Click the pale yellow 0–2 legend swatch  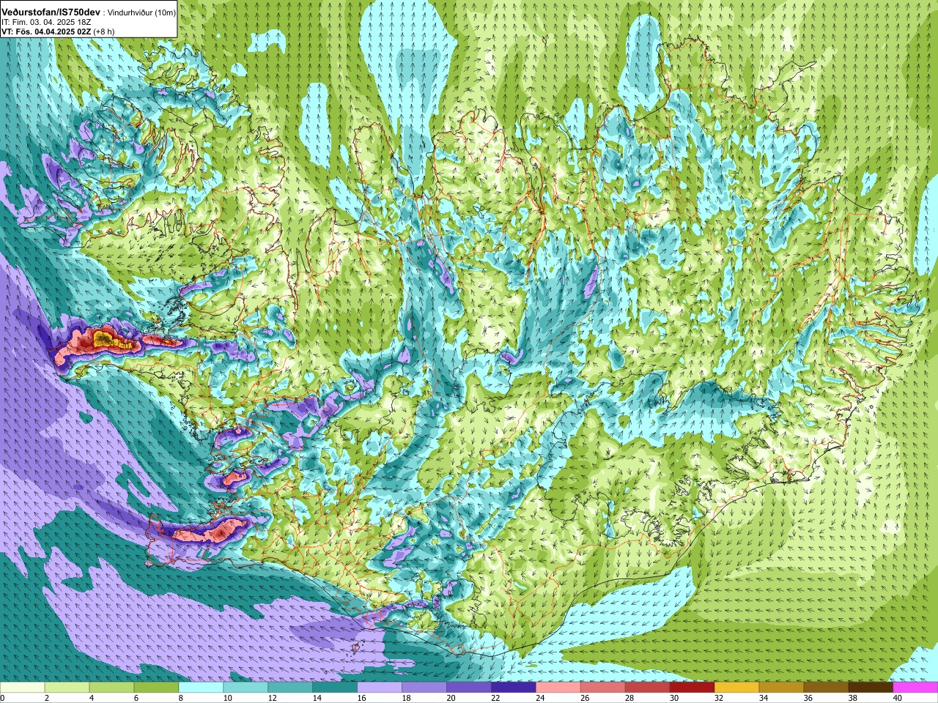coord(23,688)
